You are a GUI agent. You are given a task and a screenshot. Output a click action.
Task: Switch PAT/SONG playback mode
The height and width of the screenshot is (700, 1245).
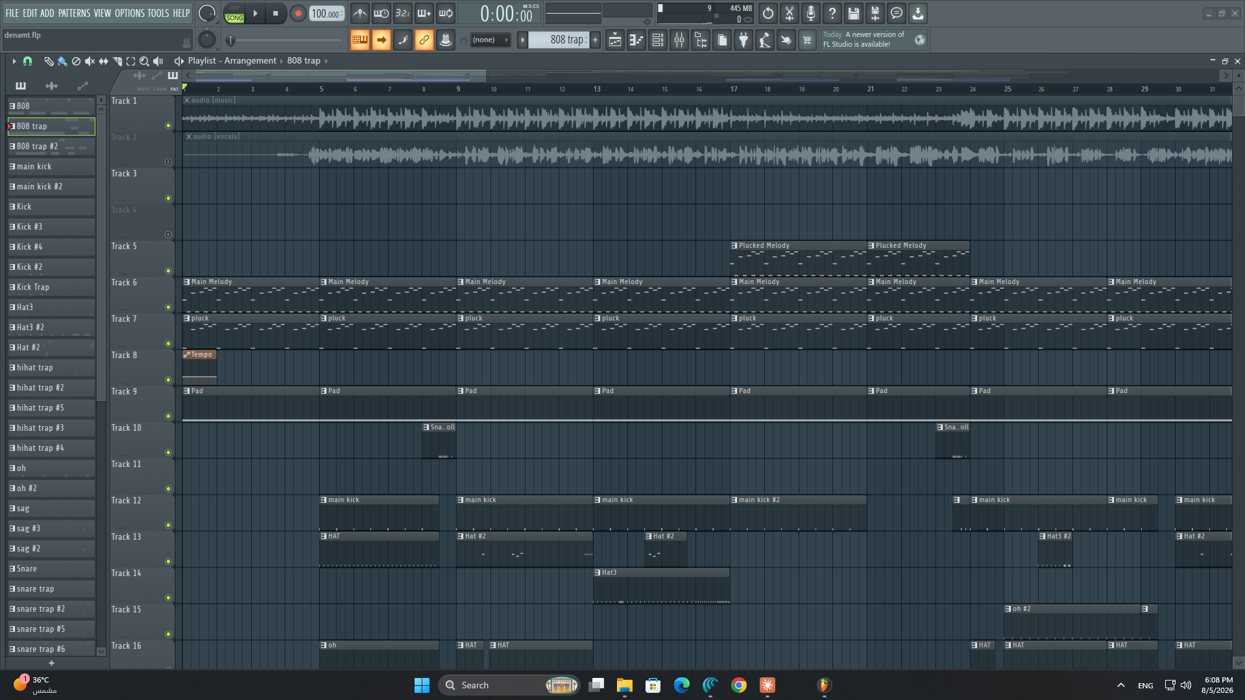click(234, 13)
